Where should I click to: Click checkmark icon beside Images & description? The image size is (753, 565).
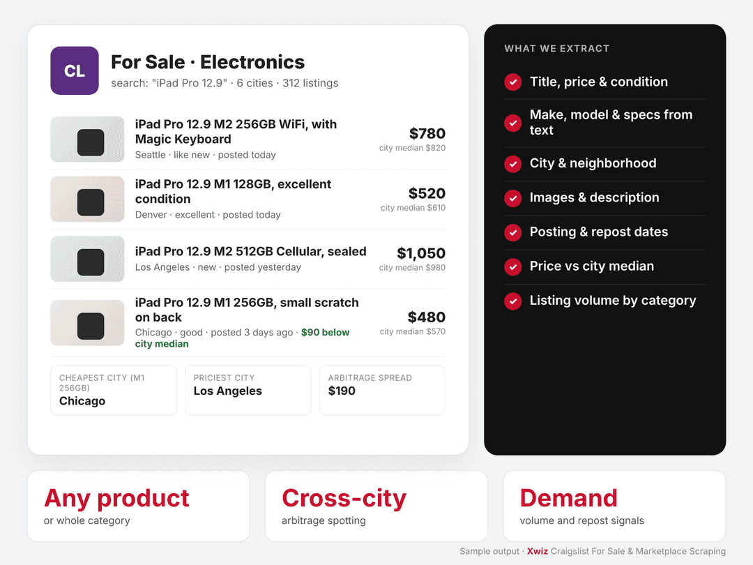513,198
